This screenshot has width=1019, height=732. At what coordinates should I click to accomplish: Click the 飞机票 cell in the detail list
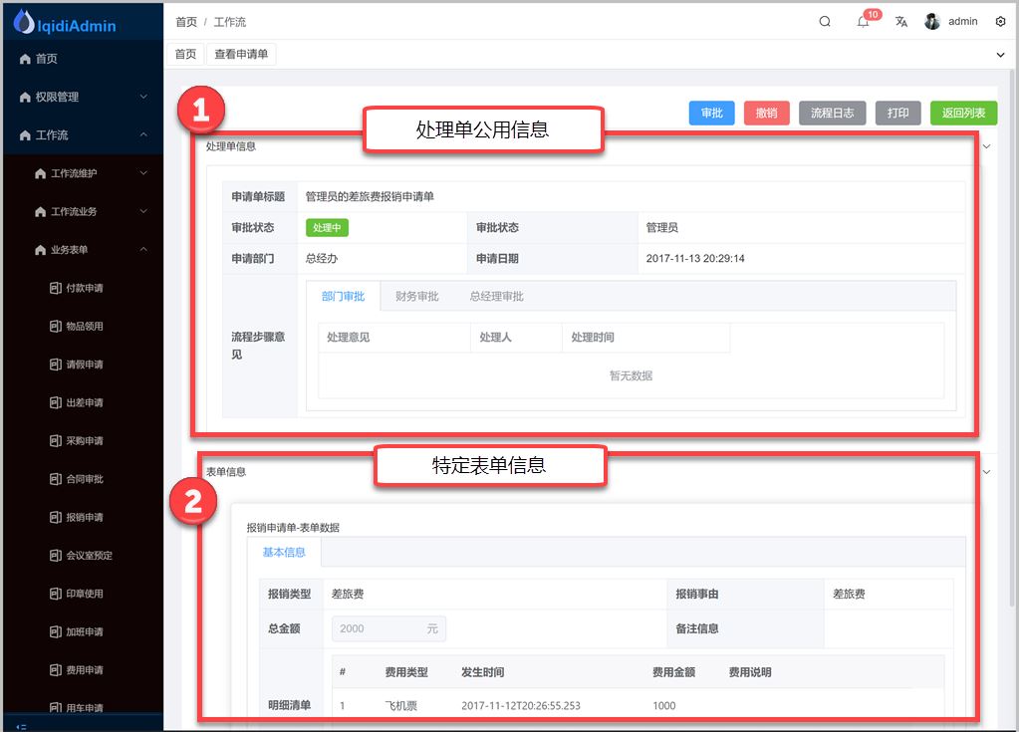point(401,705)
